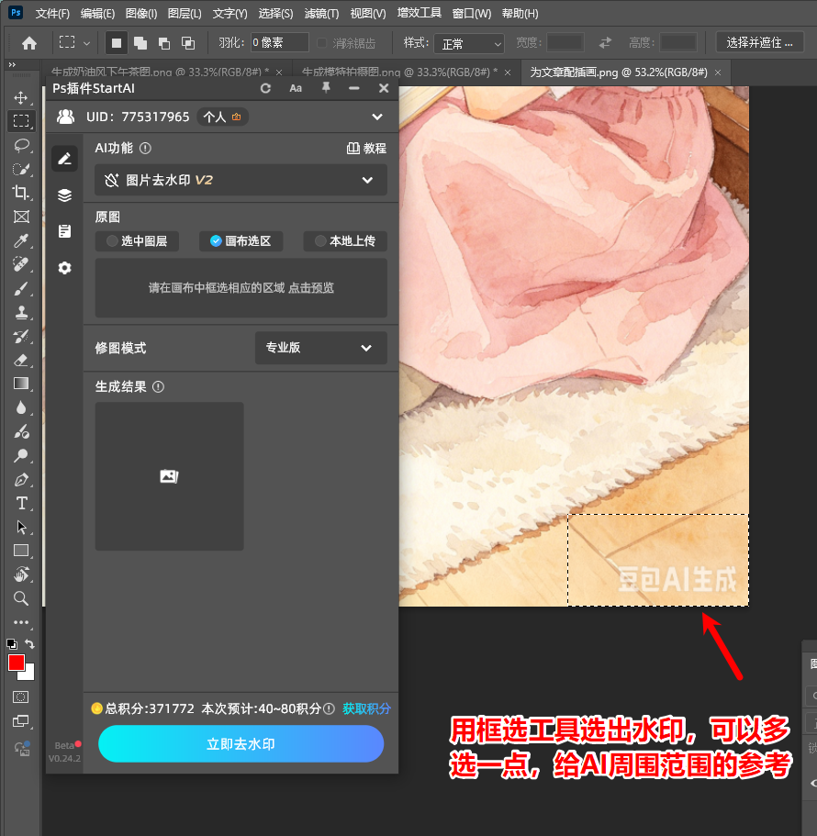Click the red foreground color swatch
This screenshot has width=817, height=836.
[16, 663]
